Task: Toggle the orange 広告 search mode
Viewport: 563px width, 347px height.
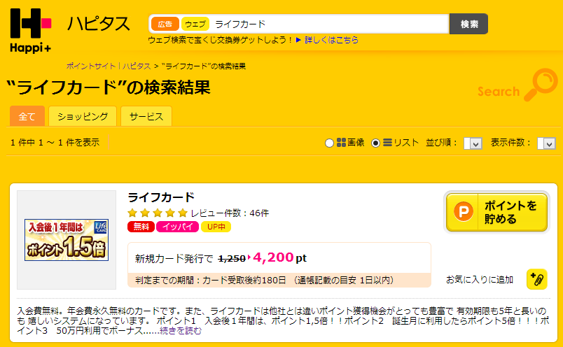Action: coord(165,24)
